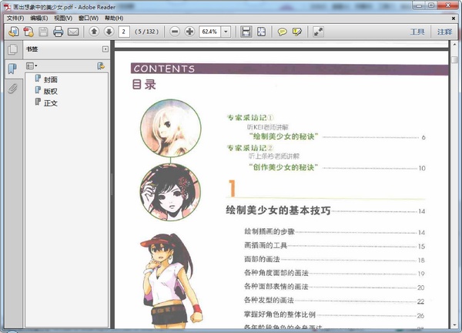The width and height of the screenshot is (462, 333).
Task: Click the 画插画的工具 contents entry
Action: pyautogui.click(x=266, y=245)
